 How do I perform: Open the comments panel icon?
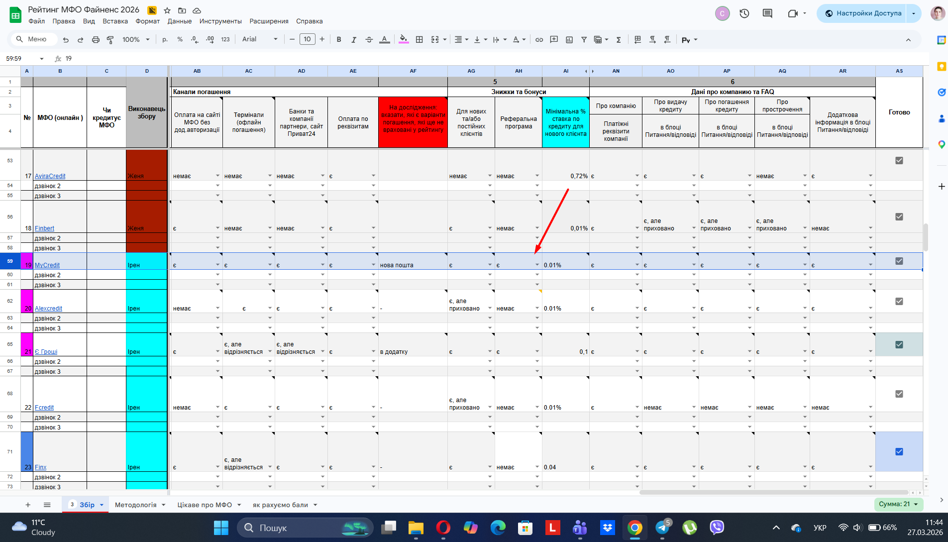767,13
